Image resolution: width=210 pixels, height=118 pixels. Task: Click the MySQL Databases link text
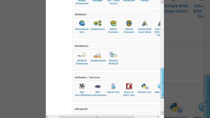pos(82,62)
